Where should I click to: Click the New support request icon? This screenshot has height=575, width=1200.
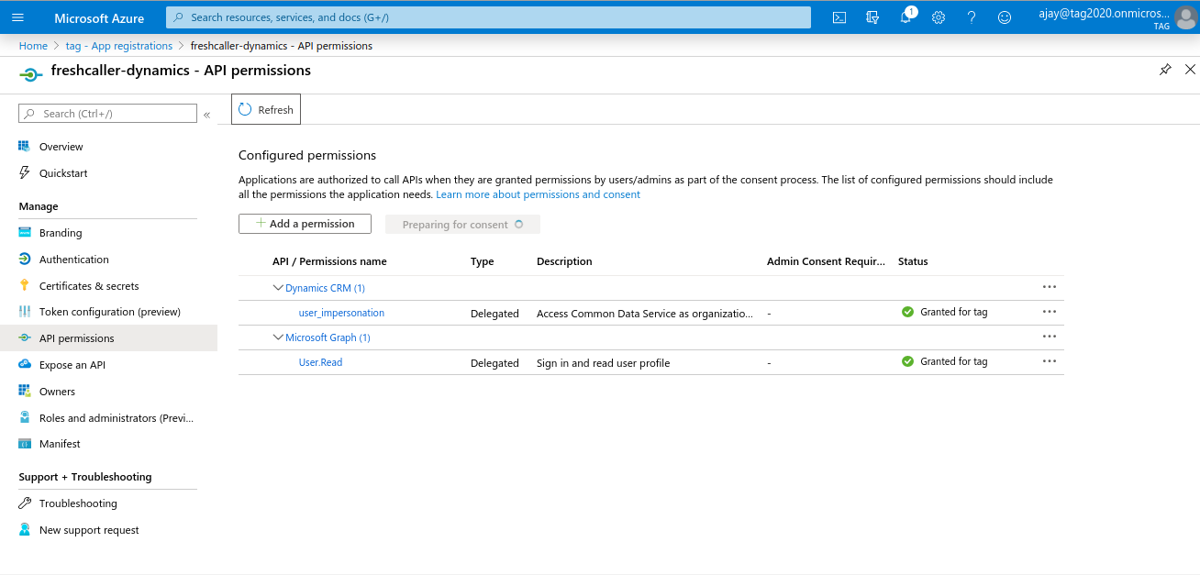point(25,530)
